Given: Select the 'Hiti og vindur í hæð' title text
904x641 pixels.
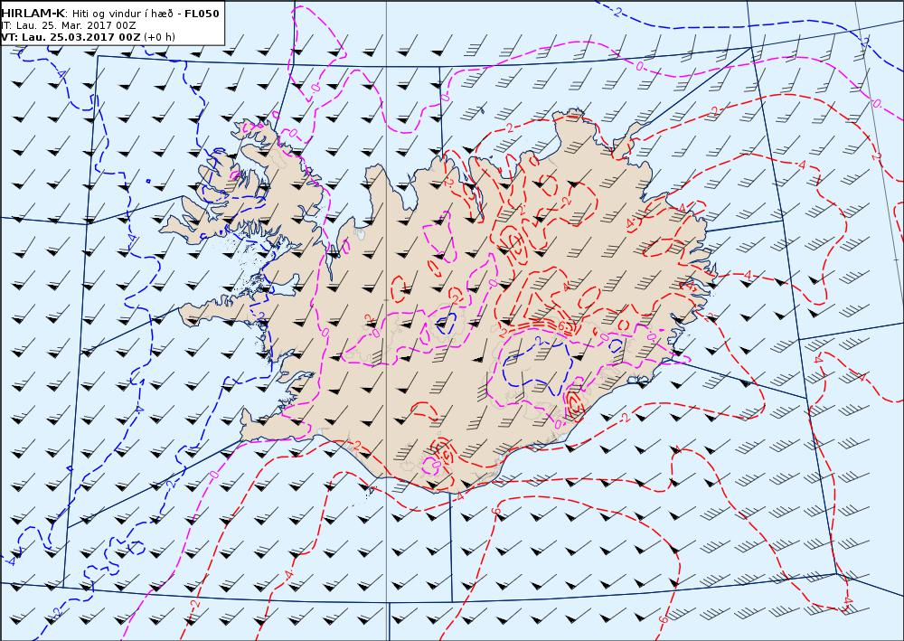Looking at the screenshot, I should point(125,14).
